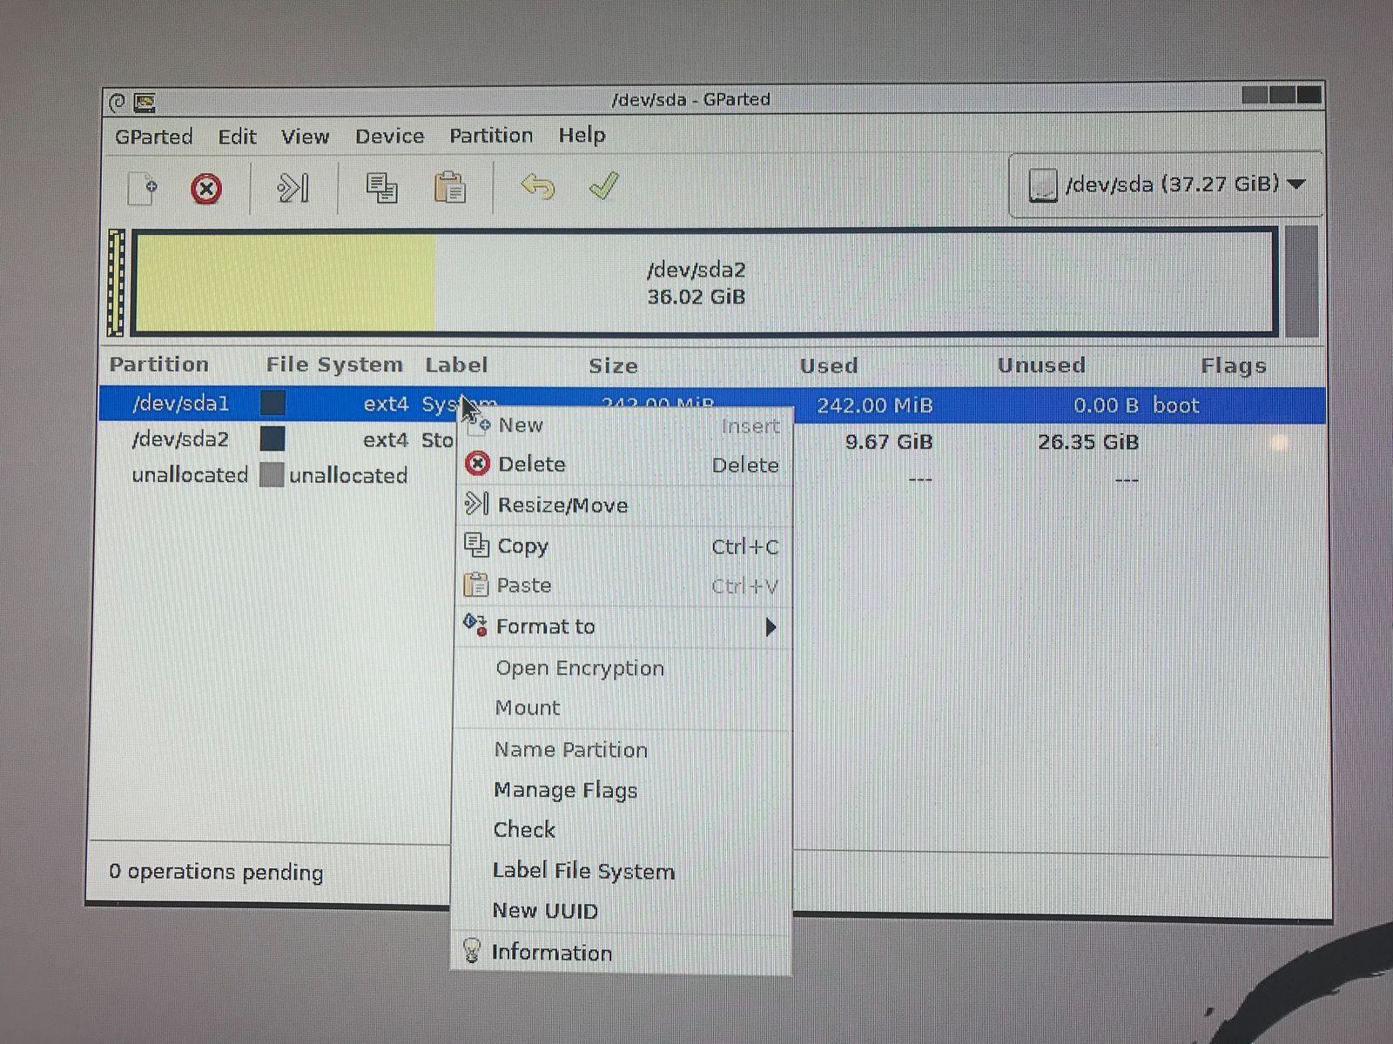1393x1044 pixels.
Task: Open the /dev/sda (37.27 GiB) device selector
Action: click(1165, 184)
